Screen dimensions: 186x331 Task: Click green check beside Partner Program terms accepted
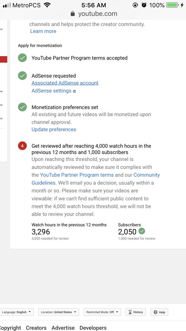pos(22,58)
